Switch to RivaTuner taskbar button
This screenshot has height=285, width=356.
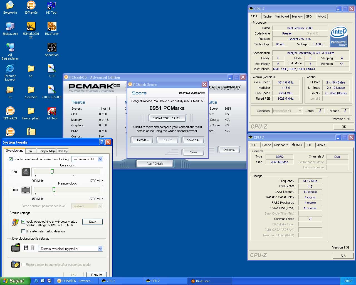click(x=210, y=281)
